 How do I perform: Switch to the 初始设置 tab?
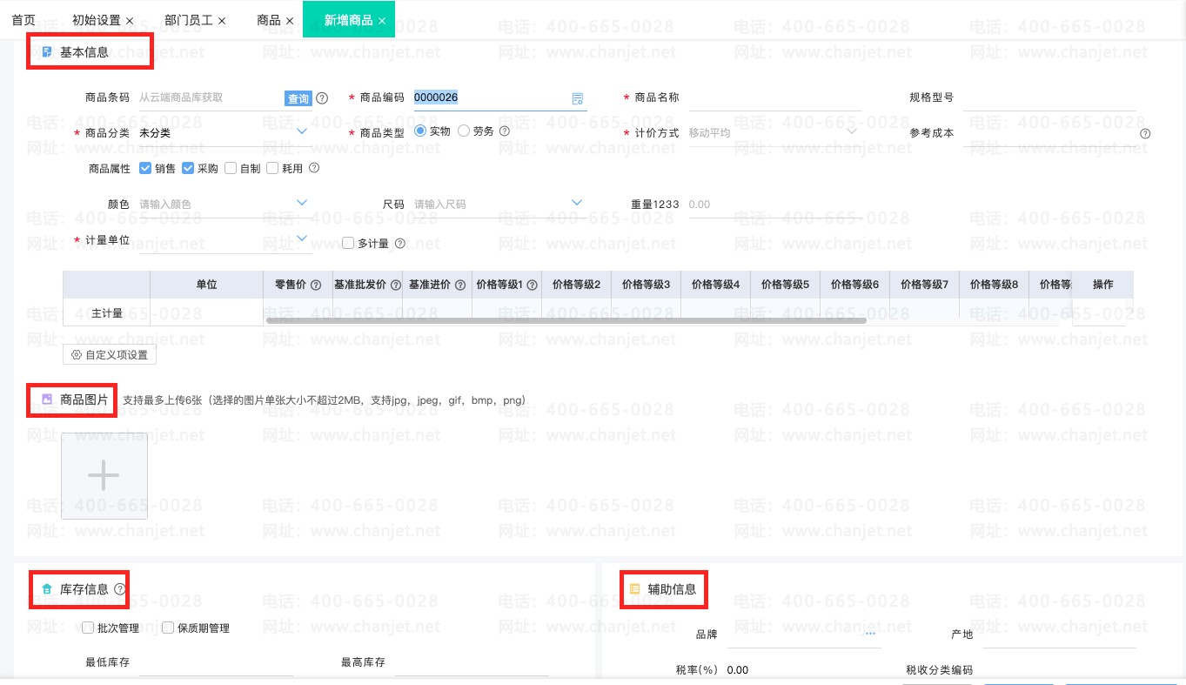97,20
